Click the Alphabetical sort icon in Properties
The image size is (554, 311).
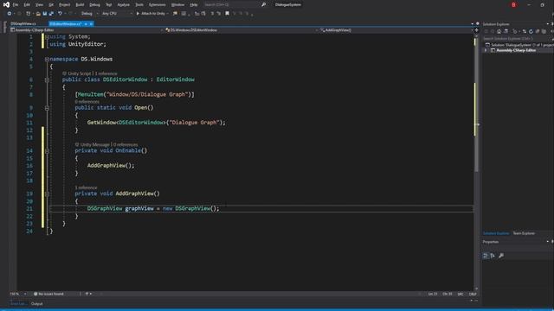pos(493,256)
